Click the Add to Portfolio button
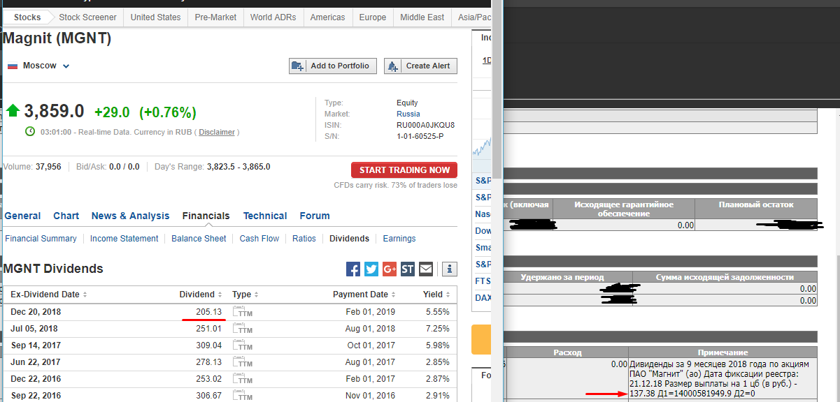The height and width of the screenshot is (402, 840). [x=333, y=66]
